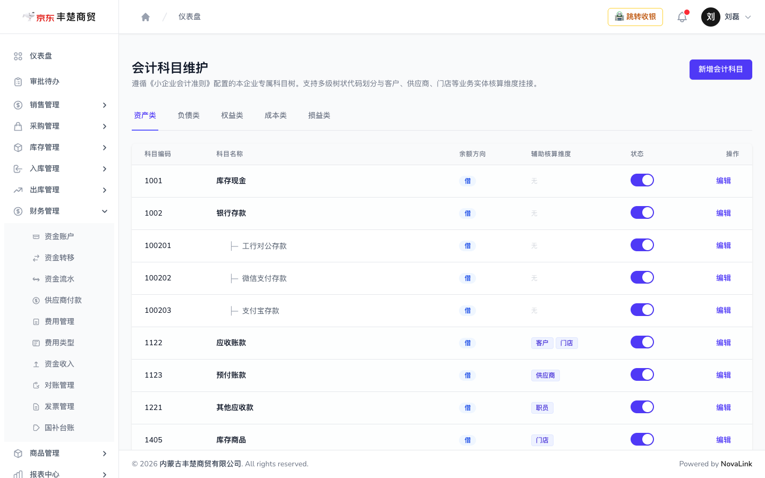The image size is (765, 478).
Task: Collapse the 财务管理 submenu chevron
Action: [105, 211]
